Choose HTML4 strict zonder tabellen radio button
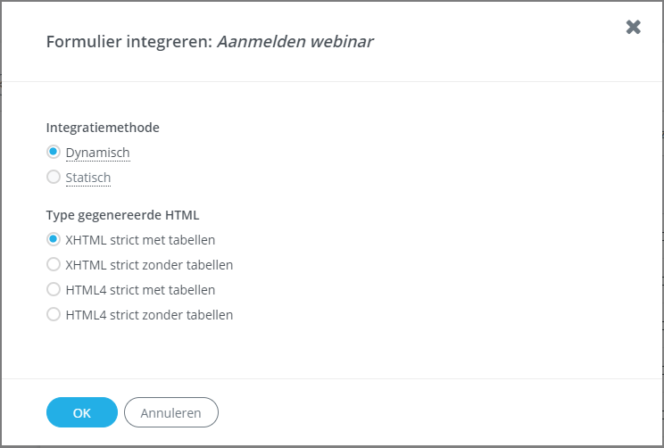 click(x=54, y=314)
